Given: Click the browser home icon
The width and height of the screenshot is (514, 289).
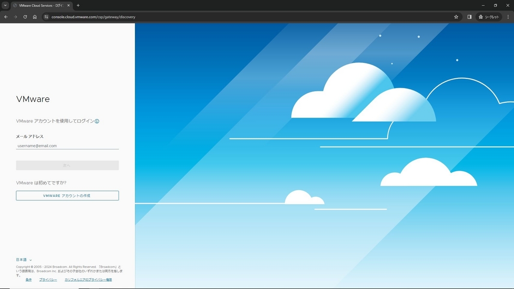Looking at the screenshot, I should 35,17.
